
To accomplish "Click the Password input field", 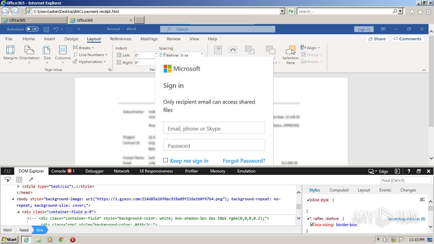I will [214, 145].
